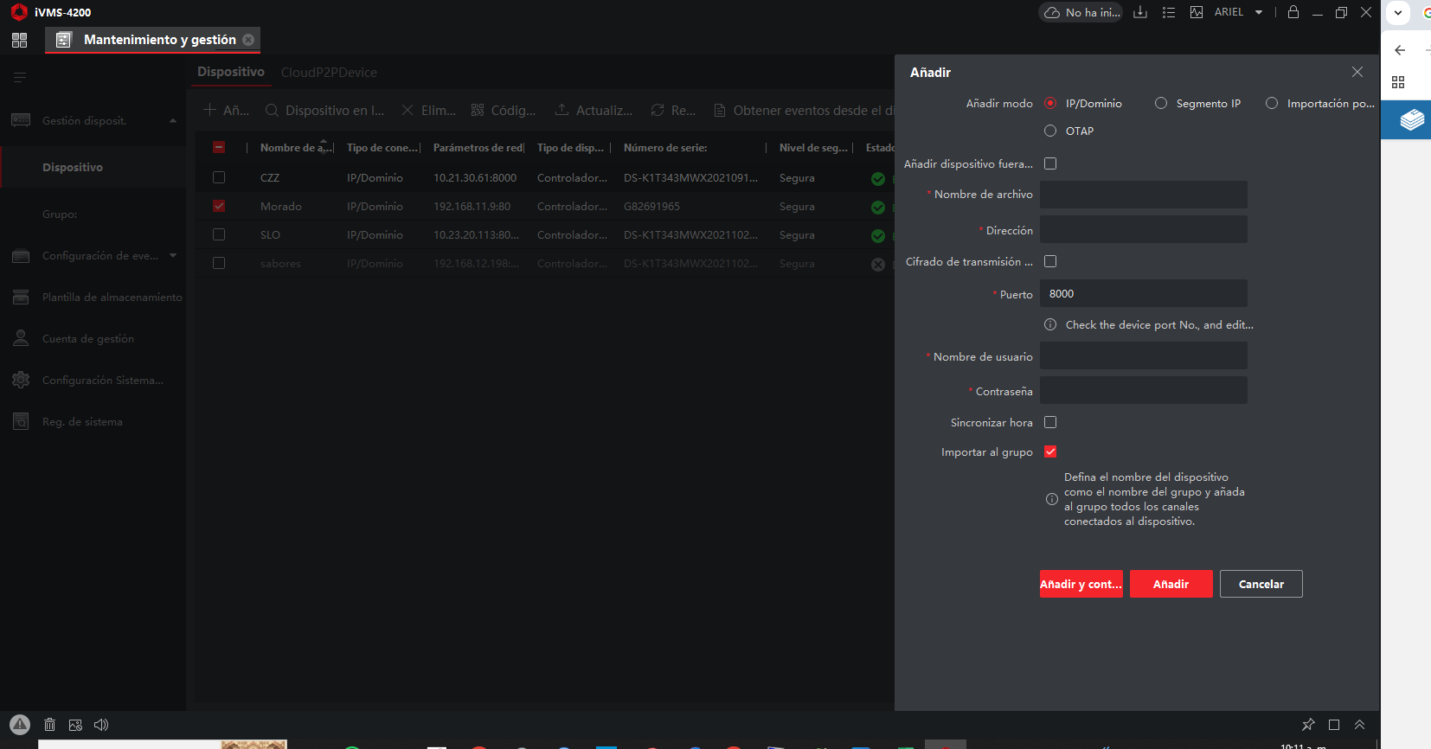The image size is (1431, 749).
Task: Click the trash bin icon in bottom bar
Action: [x=49, y=725]
